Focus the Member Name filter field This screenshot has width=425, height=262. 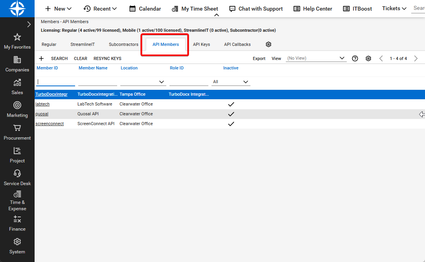click(98, 82)
